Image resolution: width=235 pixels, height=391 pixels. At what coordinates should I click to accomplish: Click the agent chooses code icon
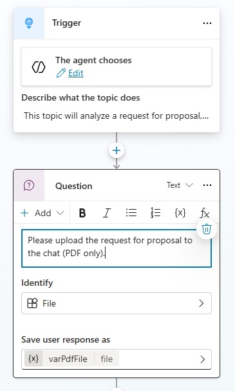pos(39,67)
